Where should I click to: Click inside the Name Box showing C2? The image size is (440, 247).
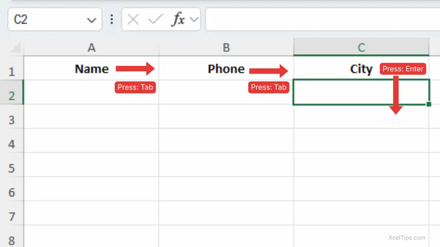pyautogui.click(x=44, y=19)
